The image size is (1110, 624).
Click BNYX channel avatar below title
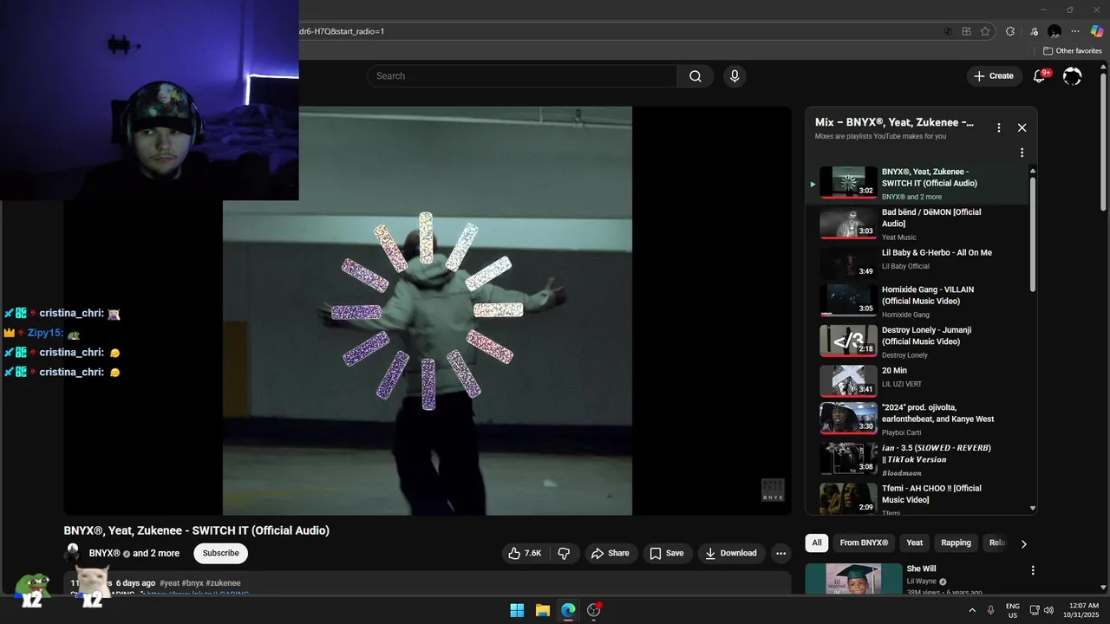pyautogui.click(x=73, y=553)
